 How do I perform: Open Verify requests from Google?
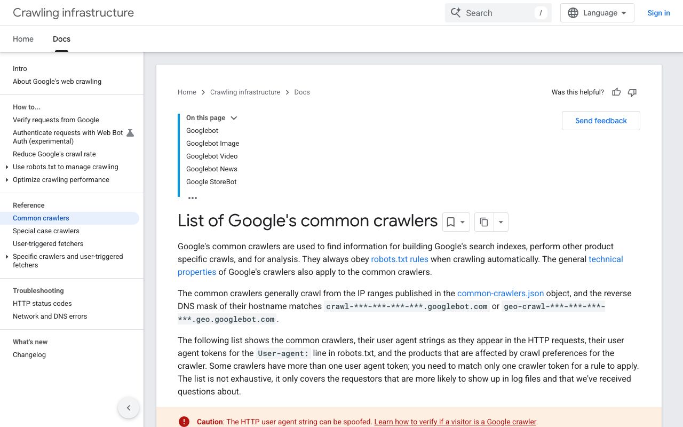(56, 120)
